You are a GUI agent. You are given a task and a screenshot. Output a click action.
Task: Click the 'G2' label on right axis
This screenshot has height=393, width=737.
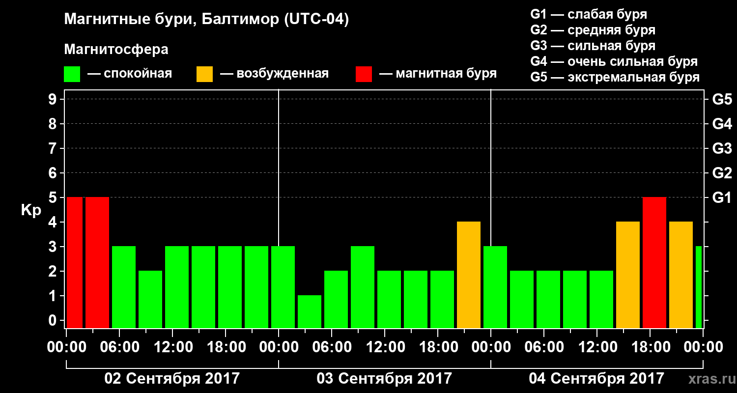pos(722,173)
